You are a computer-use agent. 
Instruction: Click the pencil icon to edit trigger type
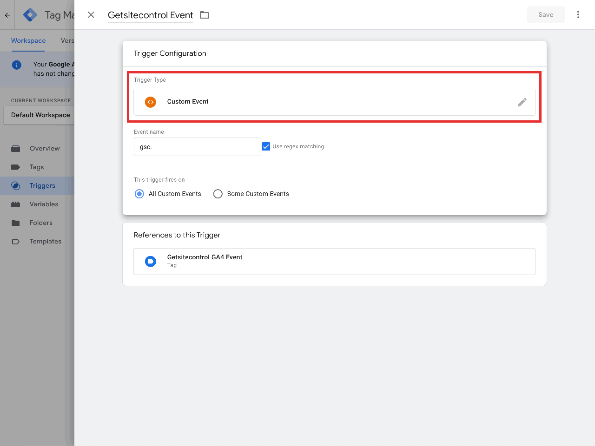(x=522, y=102)
